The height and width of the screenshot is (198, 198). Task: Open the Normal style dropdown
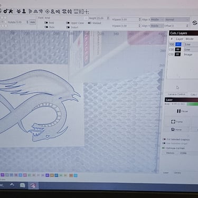(x=177, y=20)
